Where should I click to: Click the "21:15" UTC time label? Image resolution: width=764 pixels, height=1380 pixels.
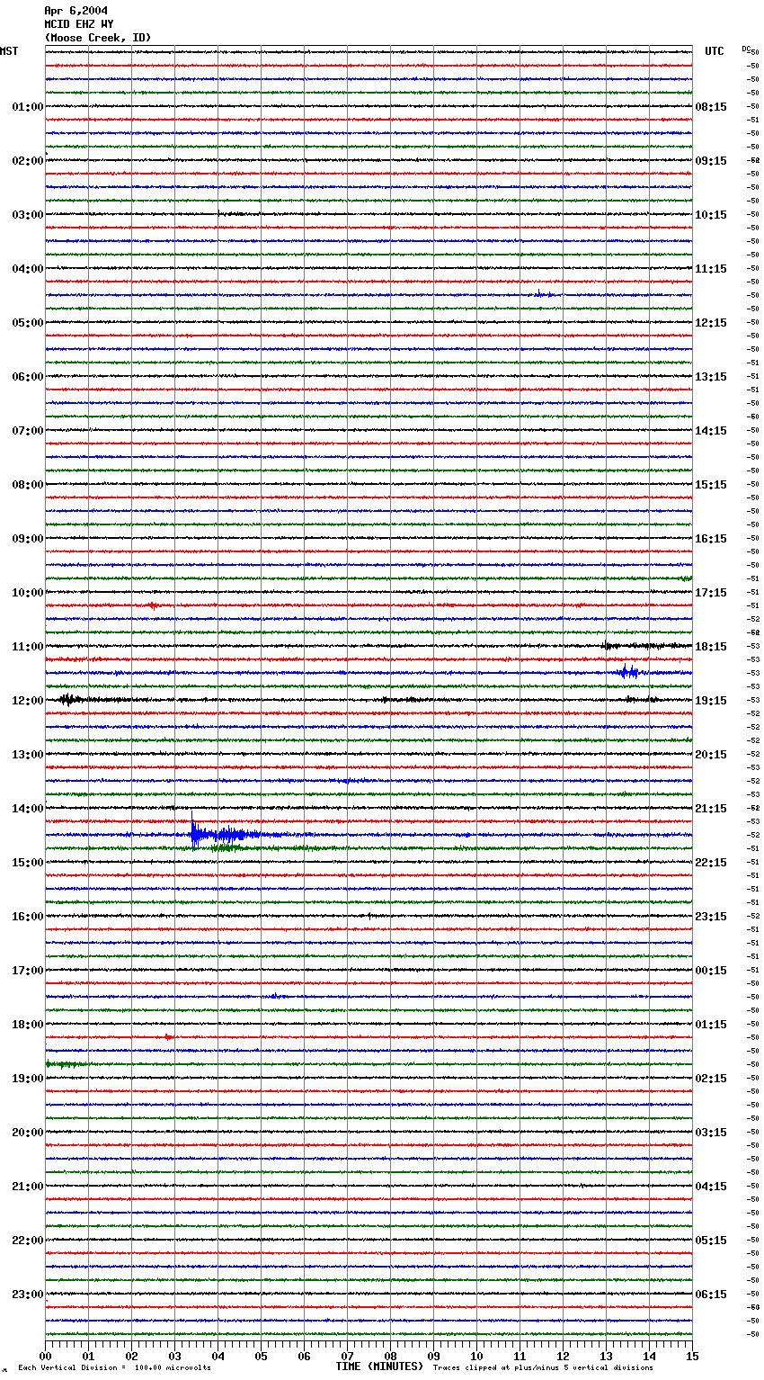click(711, 809)
